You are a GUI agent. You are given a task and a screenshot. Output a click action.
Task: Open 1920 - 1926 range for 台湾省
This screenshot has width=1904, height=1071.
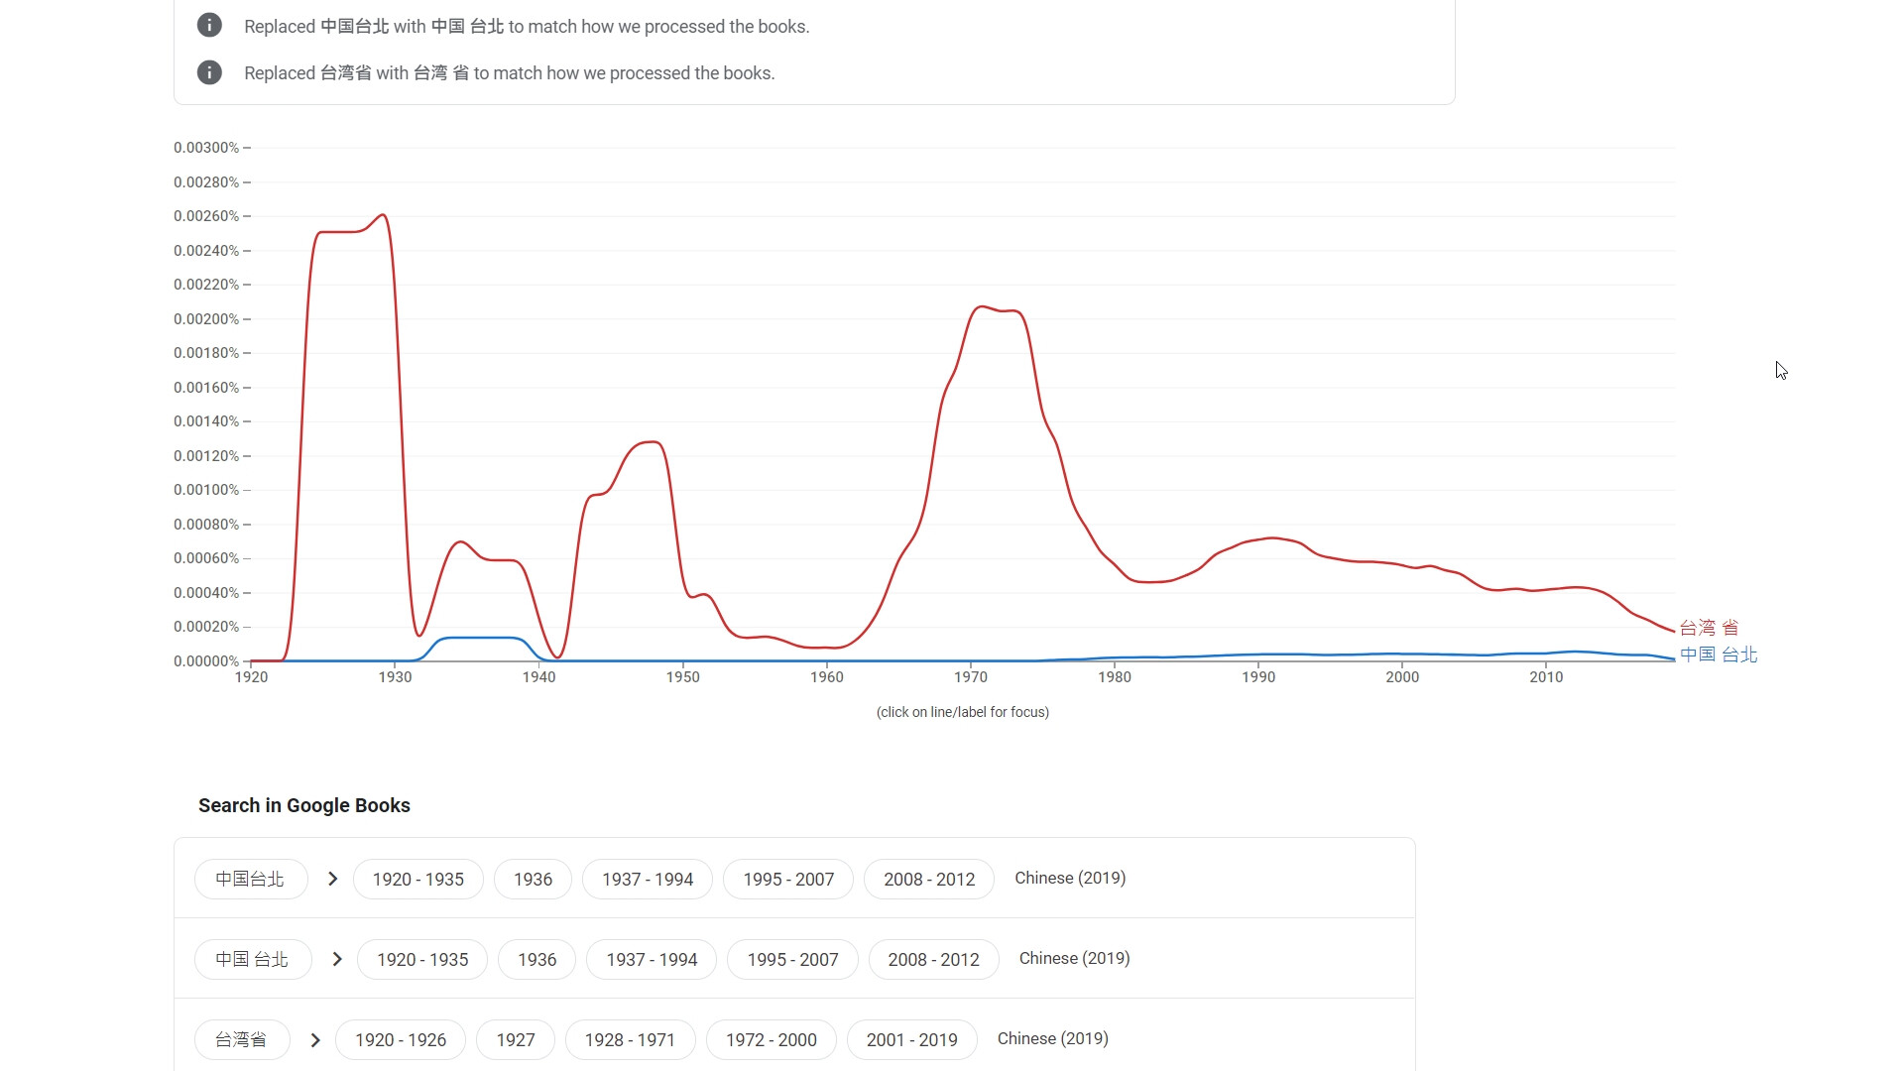(x=400, y=1039)
